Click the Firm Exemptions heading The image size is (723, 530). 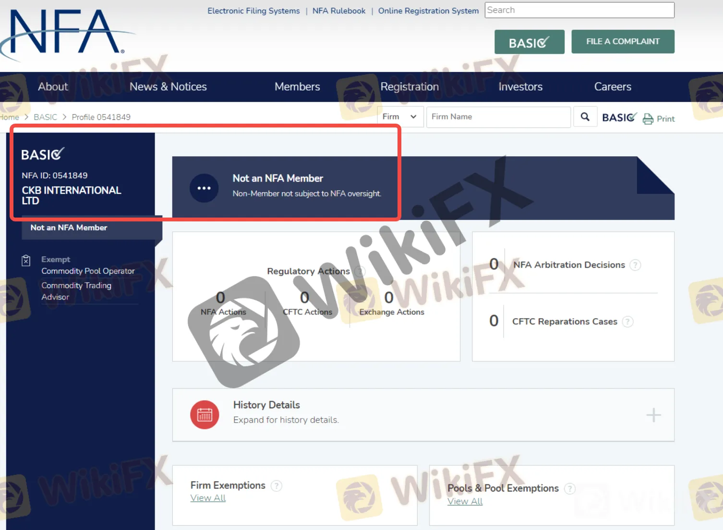228,485
